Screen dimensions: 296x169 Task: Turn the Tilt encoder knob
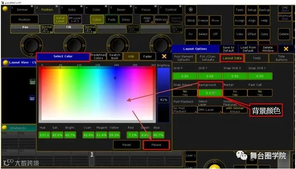coord(75,45)
